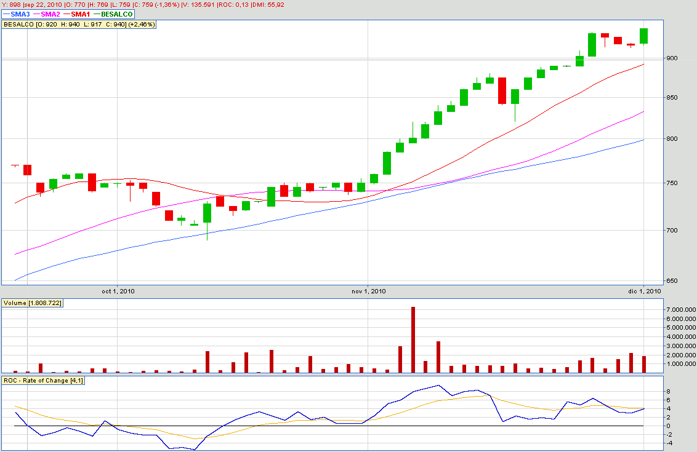Image resolution: width=697 pixels, height=452 pixels.
Task: Click the ROC Rate of Change label
Action: (x=43, y=381)
